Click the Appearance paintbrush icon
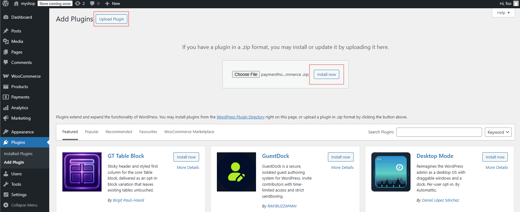Screen dimensions: 520x212 pos(6,132)
